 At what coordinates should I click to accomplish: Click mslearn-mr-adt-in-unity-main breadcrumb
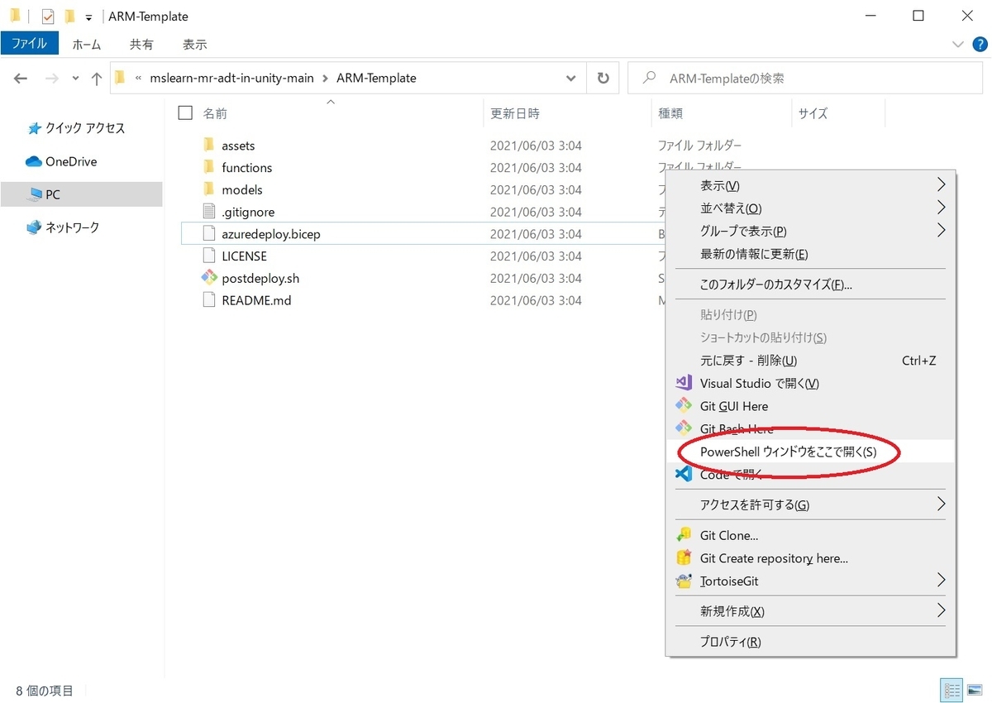(231, 79)
